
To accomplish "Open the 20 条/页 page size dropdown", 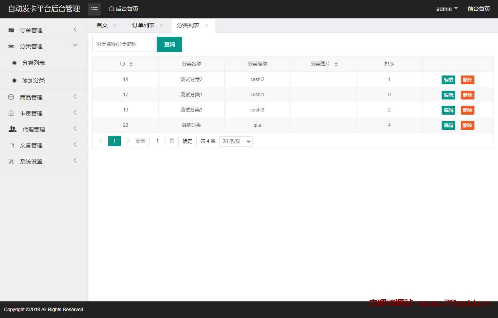I will tap(236, 141).
